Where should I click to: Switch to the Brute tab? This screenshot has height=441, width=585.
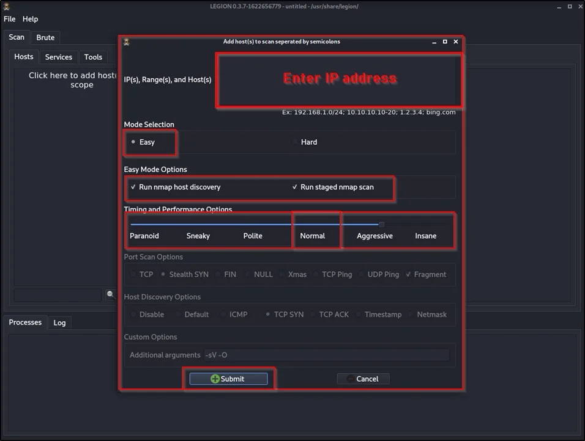coord(45,37)
